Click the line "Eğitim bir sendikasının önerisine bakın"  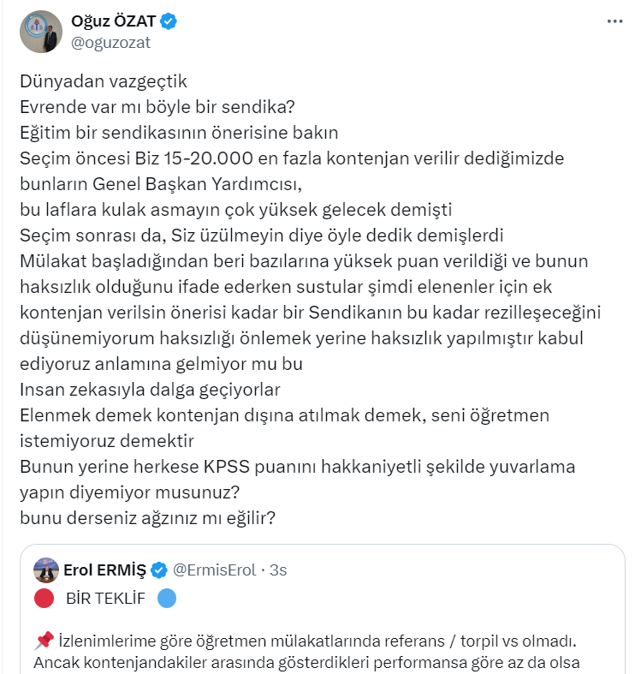(x=179, y=134)
